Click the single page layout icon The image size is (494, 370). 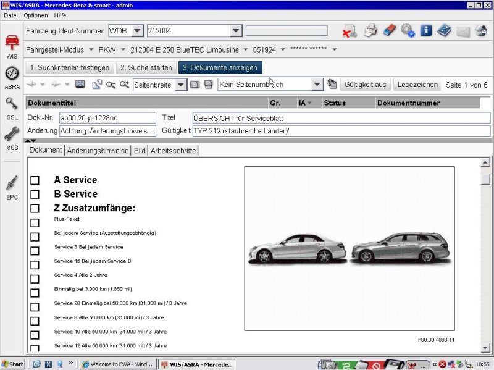[195, 85]
